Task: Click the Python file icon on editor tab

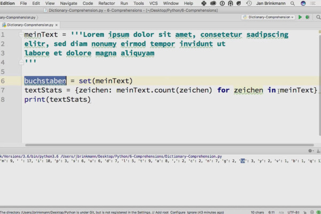Action: 4,25
